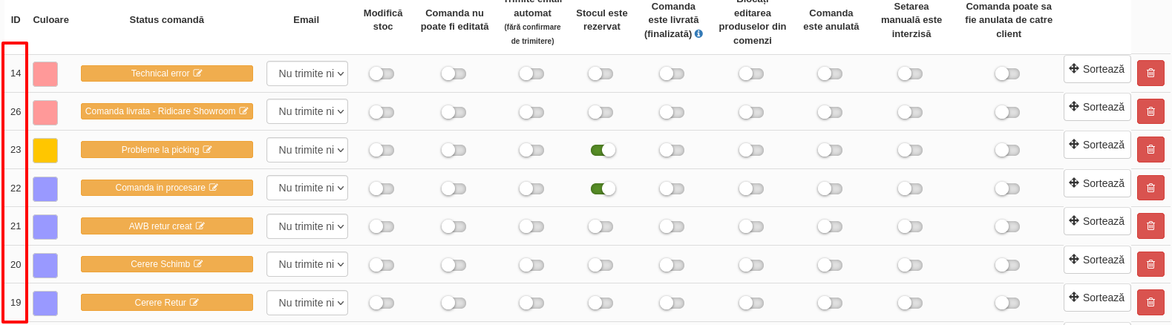Click edit icon on Technical error label
Image resolution: width=1172 pixels, height=325 pixels.
point(197,73)
